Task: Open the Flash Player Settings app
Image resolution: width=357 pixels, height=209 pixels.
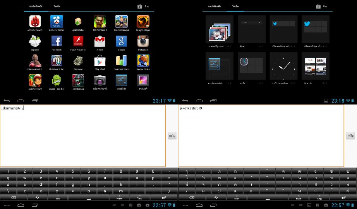Action: pyautogui.click(x=78, y=41)
